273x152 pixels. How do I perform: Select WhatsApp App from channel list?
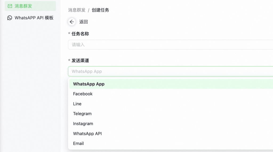[x=89, y=84]
